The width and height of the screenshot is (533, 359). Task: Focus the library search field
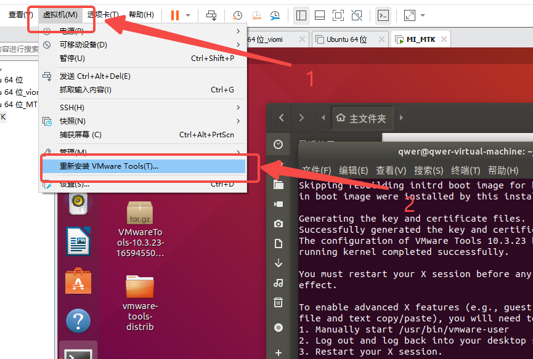point(19,49)
